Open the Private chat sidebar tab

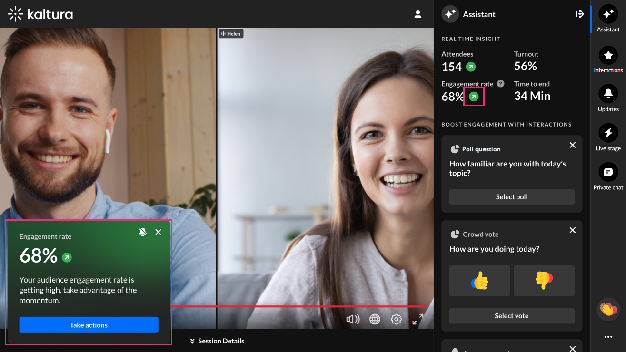pos(608,177)
